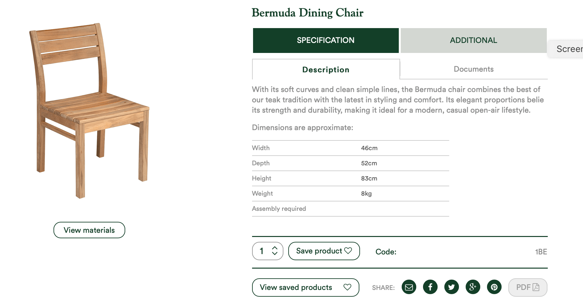The height and width of the screenshot is (308, 583).
Task: Open the Documents tab
Action: 474,69
